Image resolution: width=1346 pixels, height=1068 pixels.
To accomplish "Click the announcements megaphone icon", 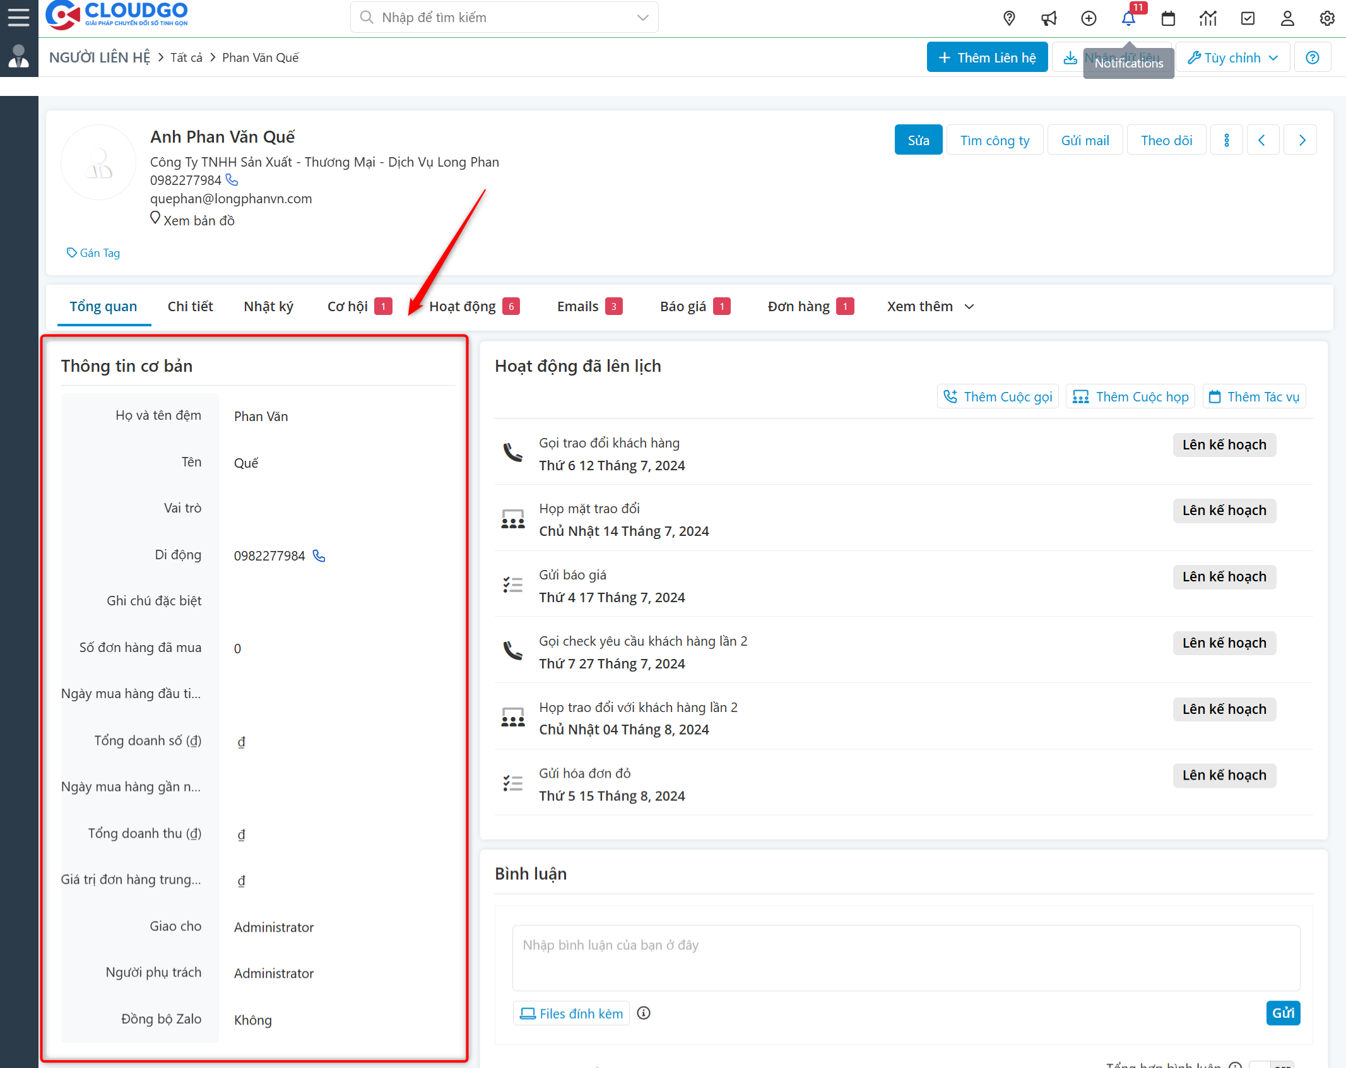I will pyautogui.click(x=1049, y=18).
